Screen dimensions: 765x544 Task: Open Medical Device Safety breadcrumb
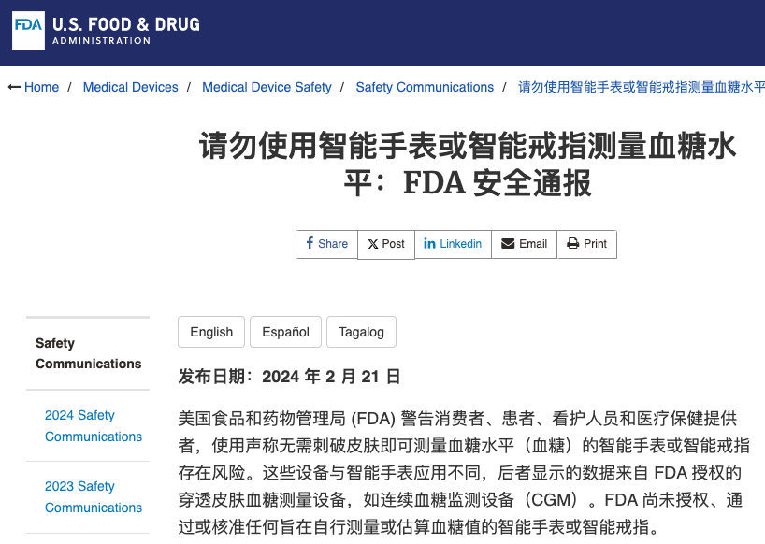pyautogui.click(x=267, y=87)
